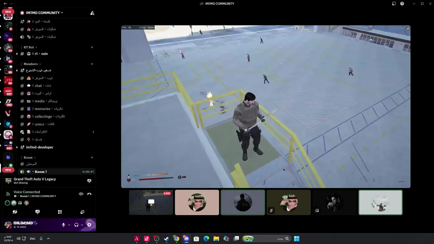Share Grand Theft Auto V screen icon
Viewport: 434px width, 244px height.
coord(89,181)
